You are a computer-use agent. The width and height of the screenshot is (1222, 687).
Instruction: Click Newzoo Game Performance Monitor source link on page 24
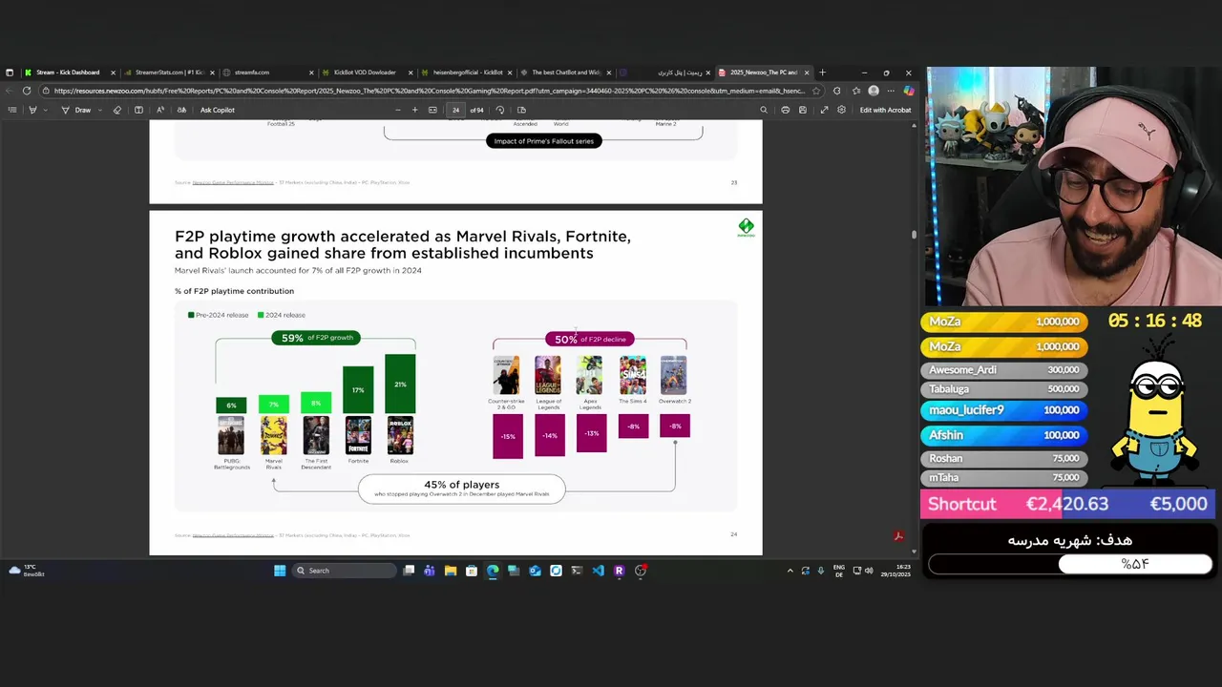(233, 535)
